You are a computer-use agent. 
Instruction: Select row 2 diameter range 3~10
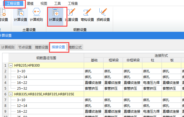(x=21, y=71)
